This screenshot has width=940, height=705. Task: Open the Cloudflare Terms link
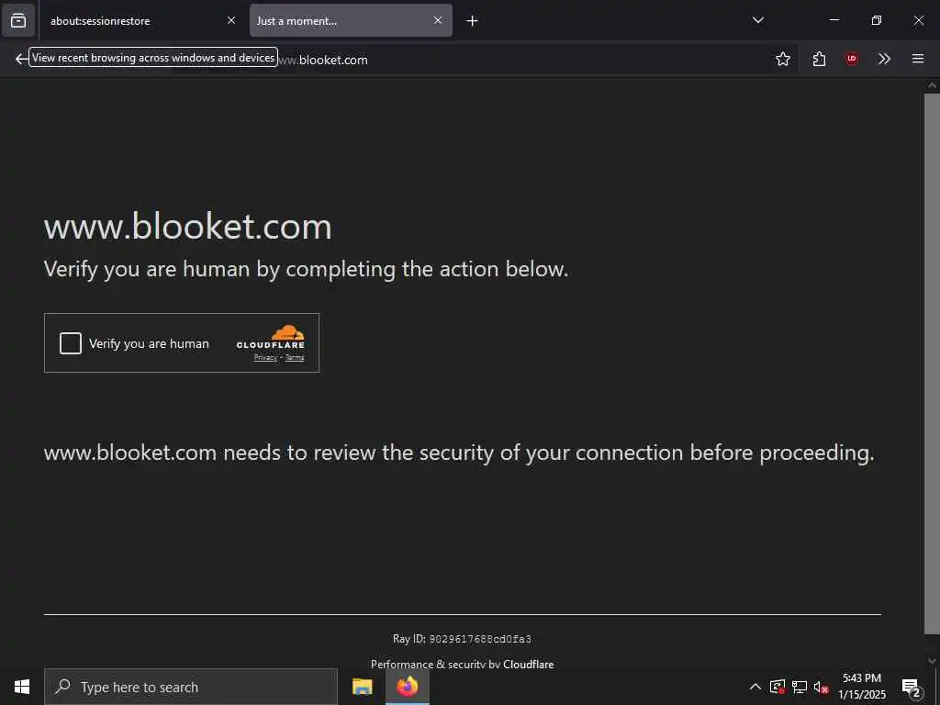point(295,358)
